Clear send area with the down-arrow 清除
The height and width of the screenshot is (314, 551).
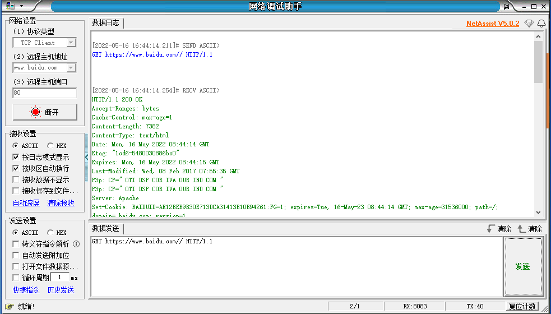click(498, 229)
